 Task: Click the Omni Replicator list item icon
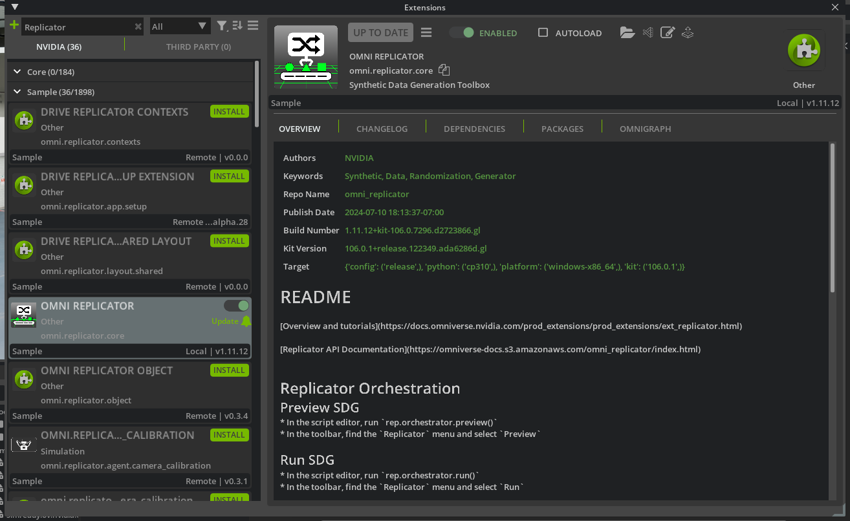click(x=24, y=315)
